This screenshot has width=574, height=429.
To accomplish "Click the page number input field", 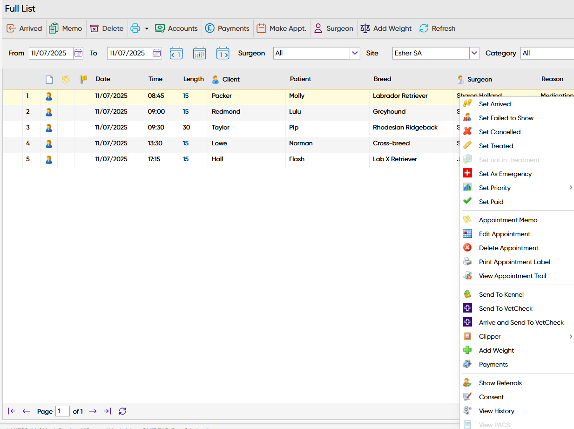I will tap(62, 411).
